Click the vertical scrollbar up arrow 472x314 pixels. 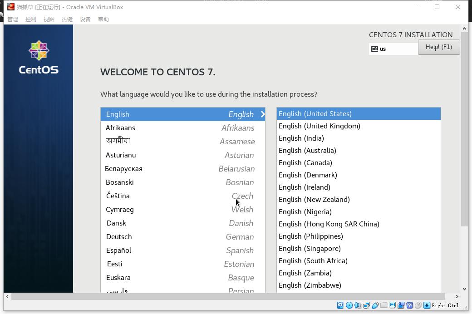[x=464, y=29]
